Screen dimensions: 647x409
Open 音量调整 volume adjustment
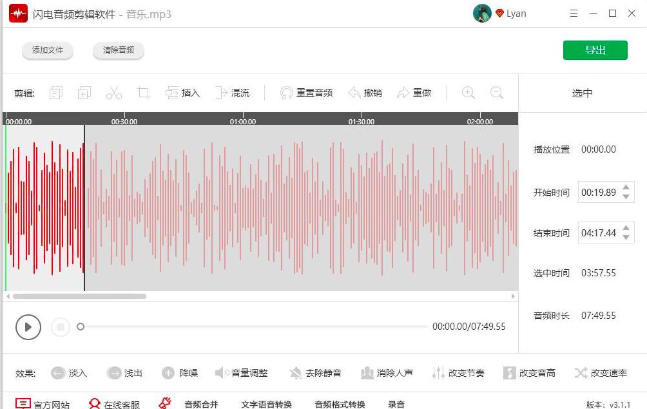coord(242,373)
